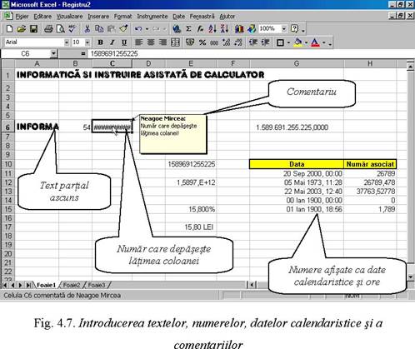415x349 pixels.
Task: Select the Foaie1 sheet tab
Action: click(46, 285)
